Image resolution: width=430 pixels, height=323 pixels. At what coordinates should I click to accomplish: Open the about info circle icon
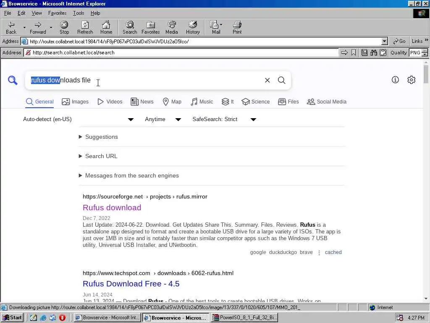pyautogui.click(x=395, y=80)
